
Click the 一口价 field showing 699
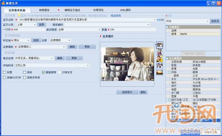point(29,29)
